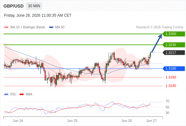This screenshot has width=186, height=126.
Task: Click the MA 50 blue legend swatch
Action: (x=51, y=27)
